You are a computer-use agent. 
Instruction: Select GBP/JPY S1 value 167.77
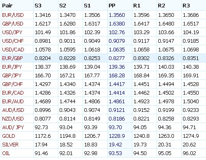click(x=92, y=76)
